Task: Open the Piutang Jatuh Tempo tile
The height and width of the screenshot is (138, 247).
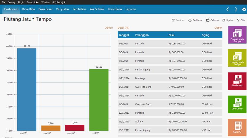Action: tap(237, 35)
